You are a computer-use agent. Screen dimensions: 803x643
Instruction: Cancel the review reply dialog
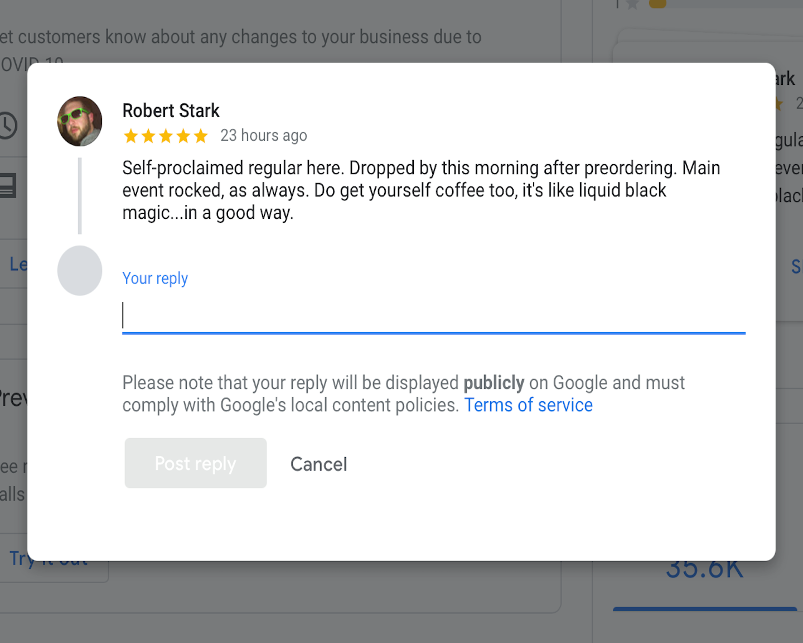(318, 464)
